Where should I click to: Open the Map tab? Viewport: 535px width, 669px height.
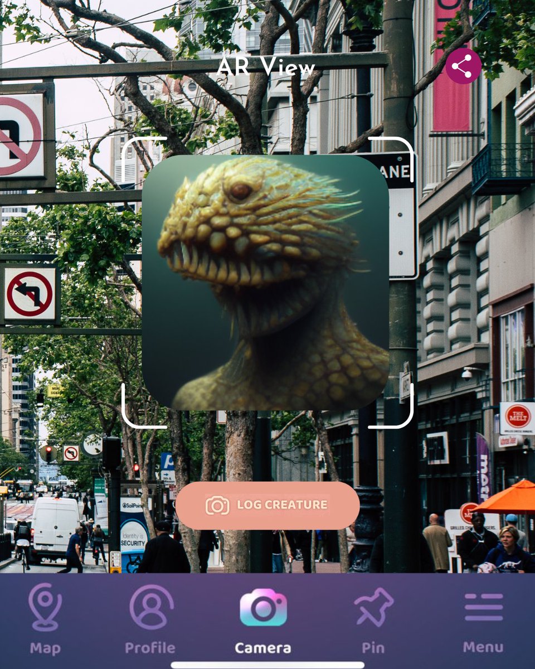coord(45,619)
